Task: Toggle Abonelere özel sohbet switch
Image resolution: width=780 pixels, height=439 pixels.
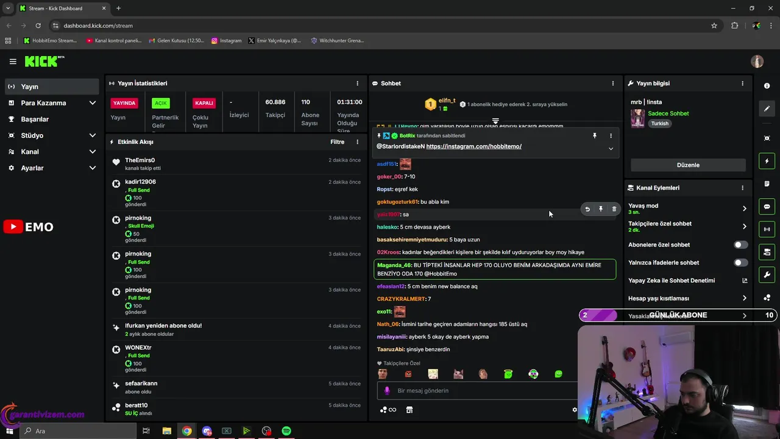Action: pos(740,244)
